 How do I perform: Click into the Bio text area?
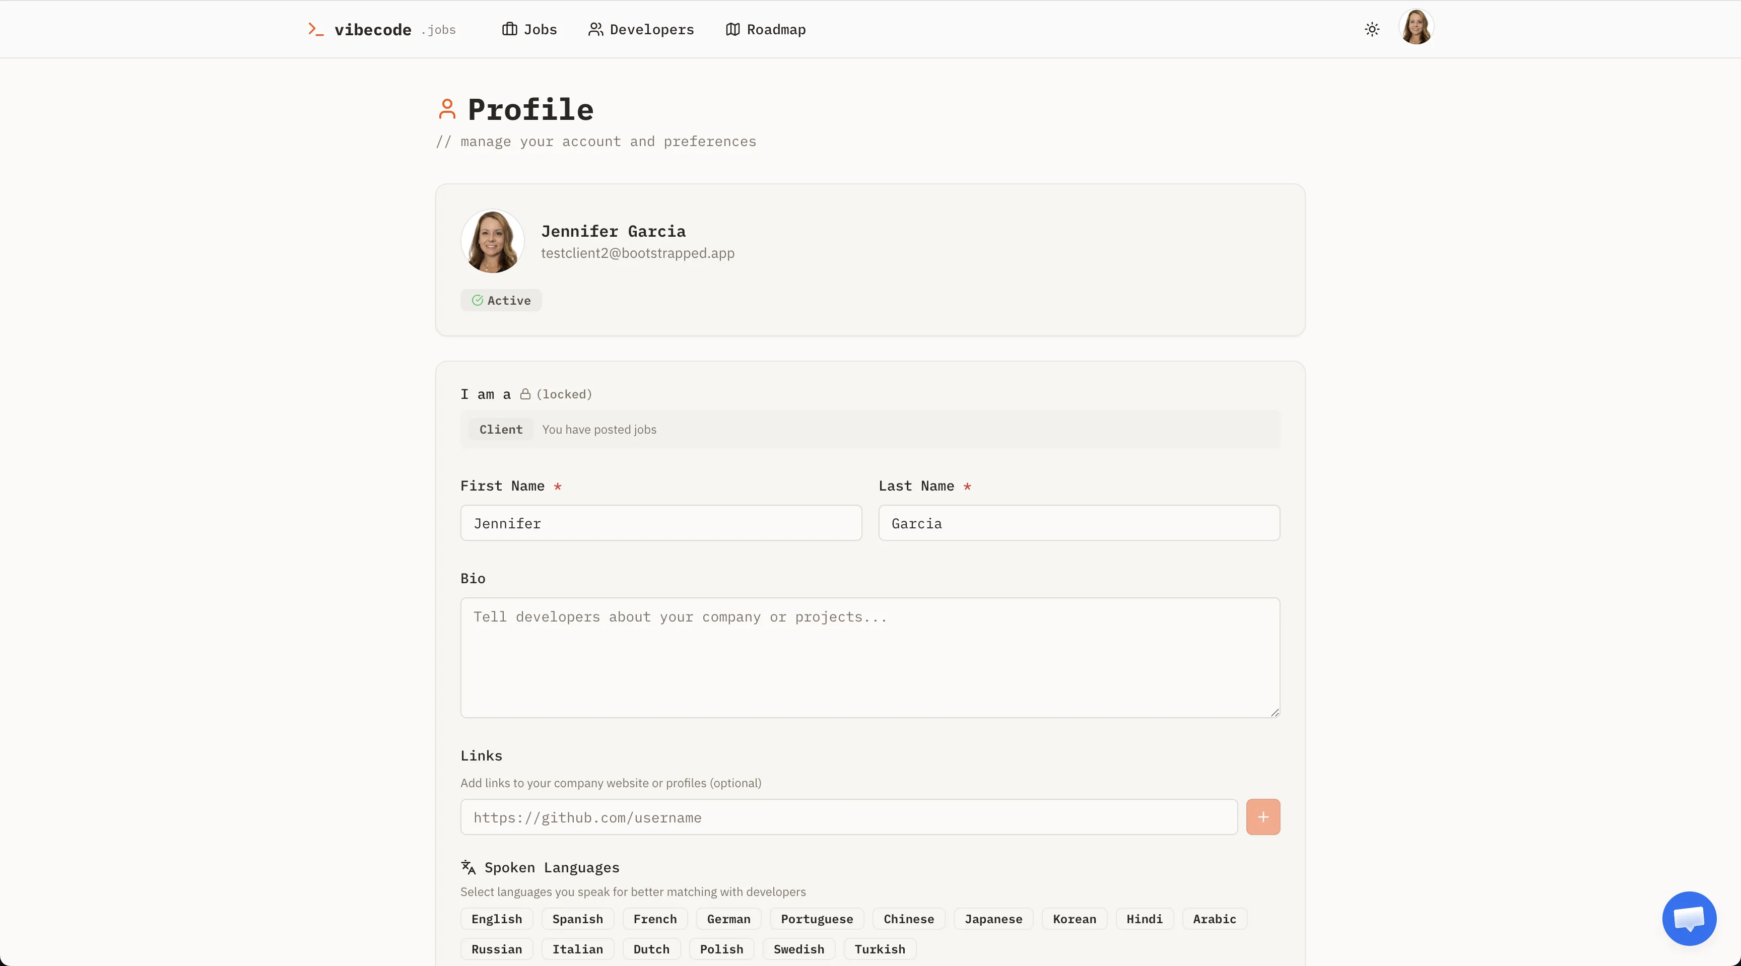(870, 657)
